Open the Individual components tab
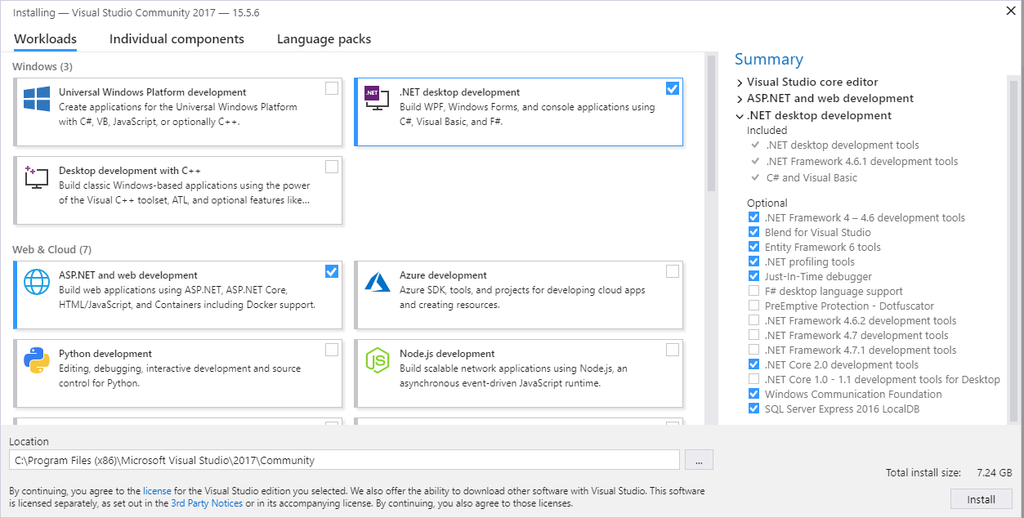 (177, 39)
